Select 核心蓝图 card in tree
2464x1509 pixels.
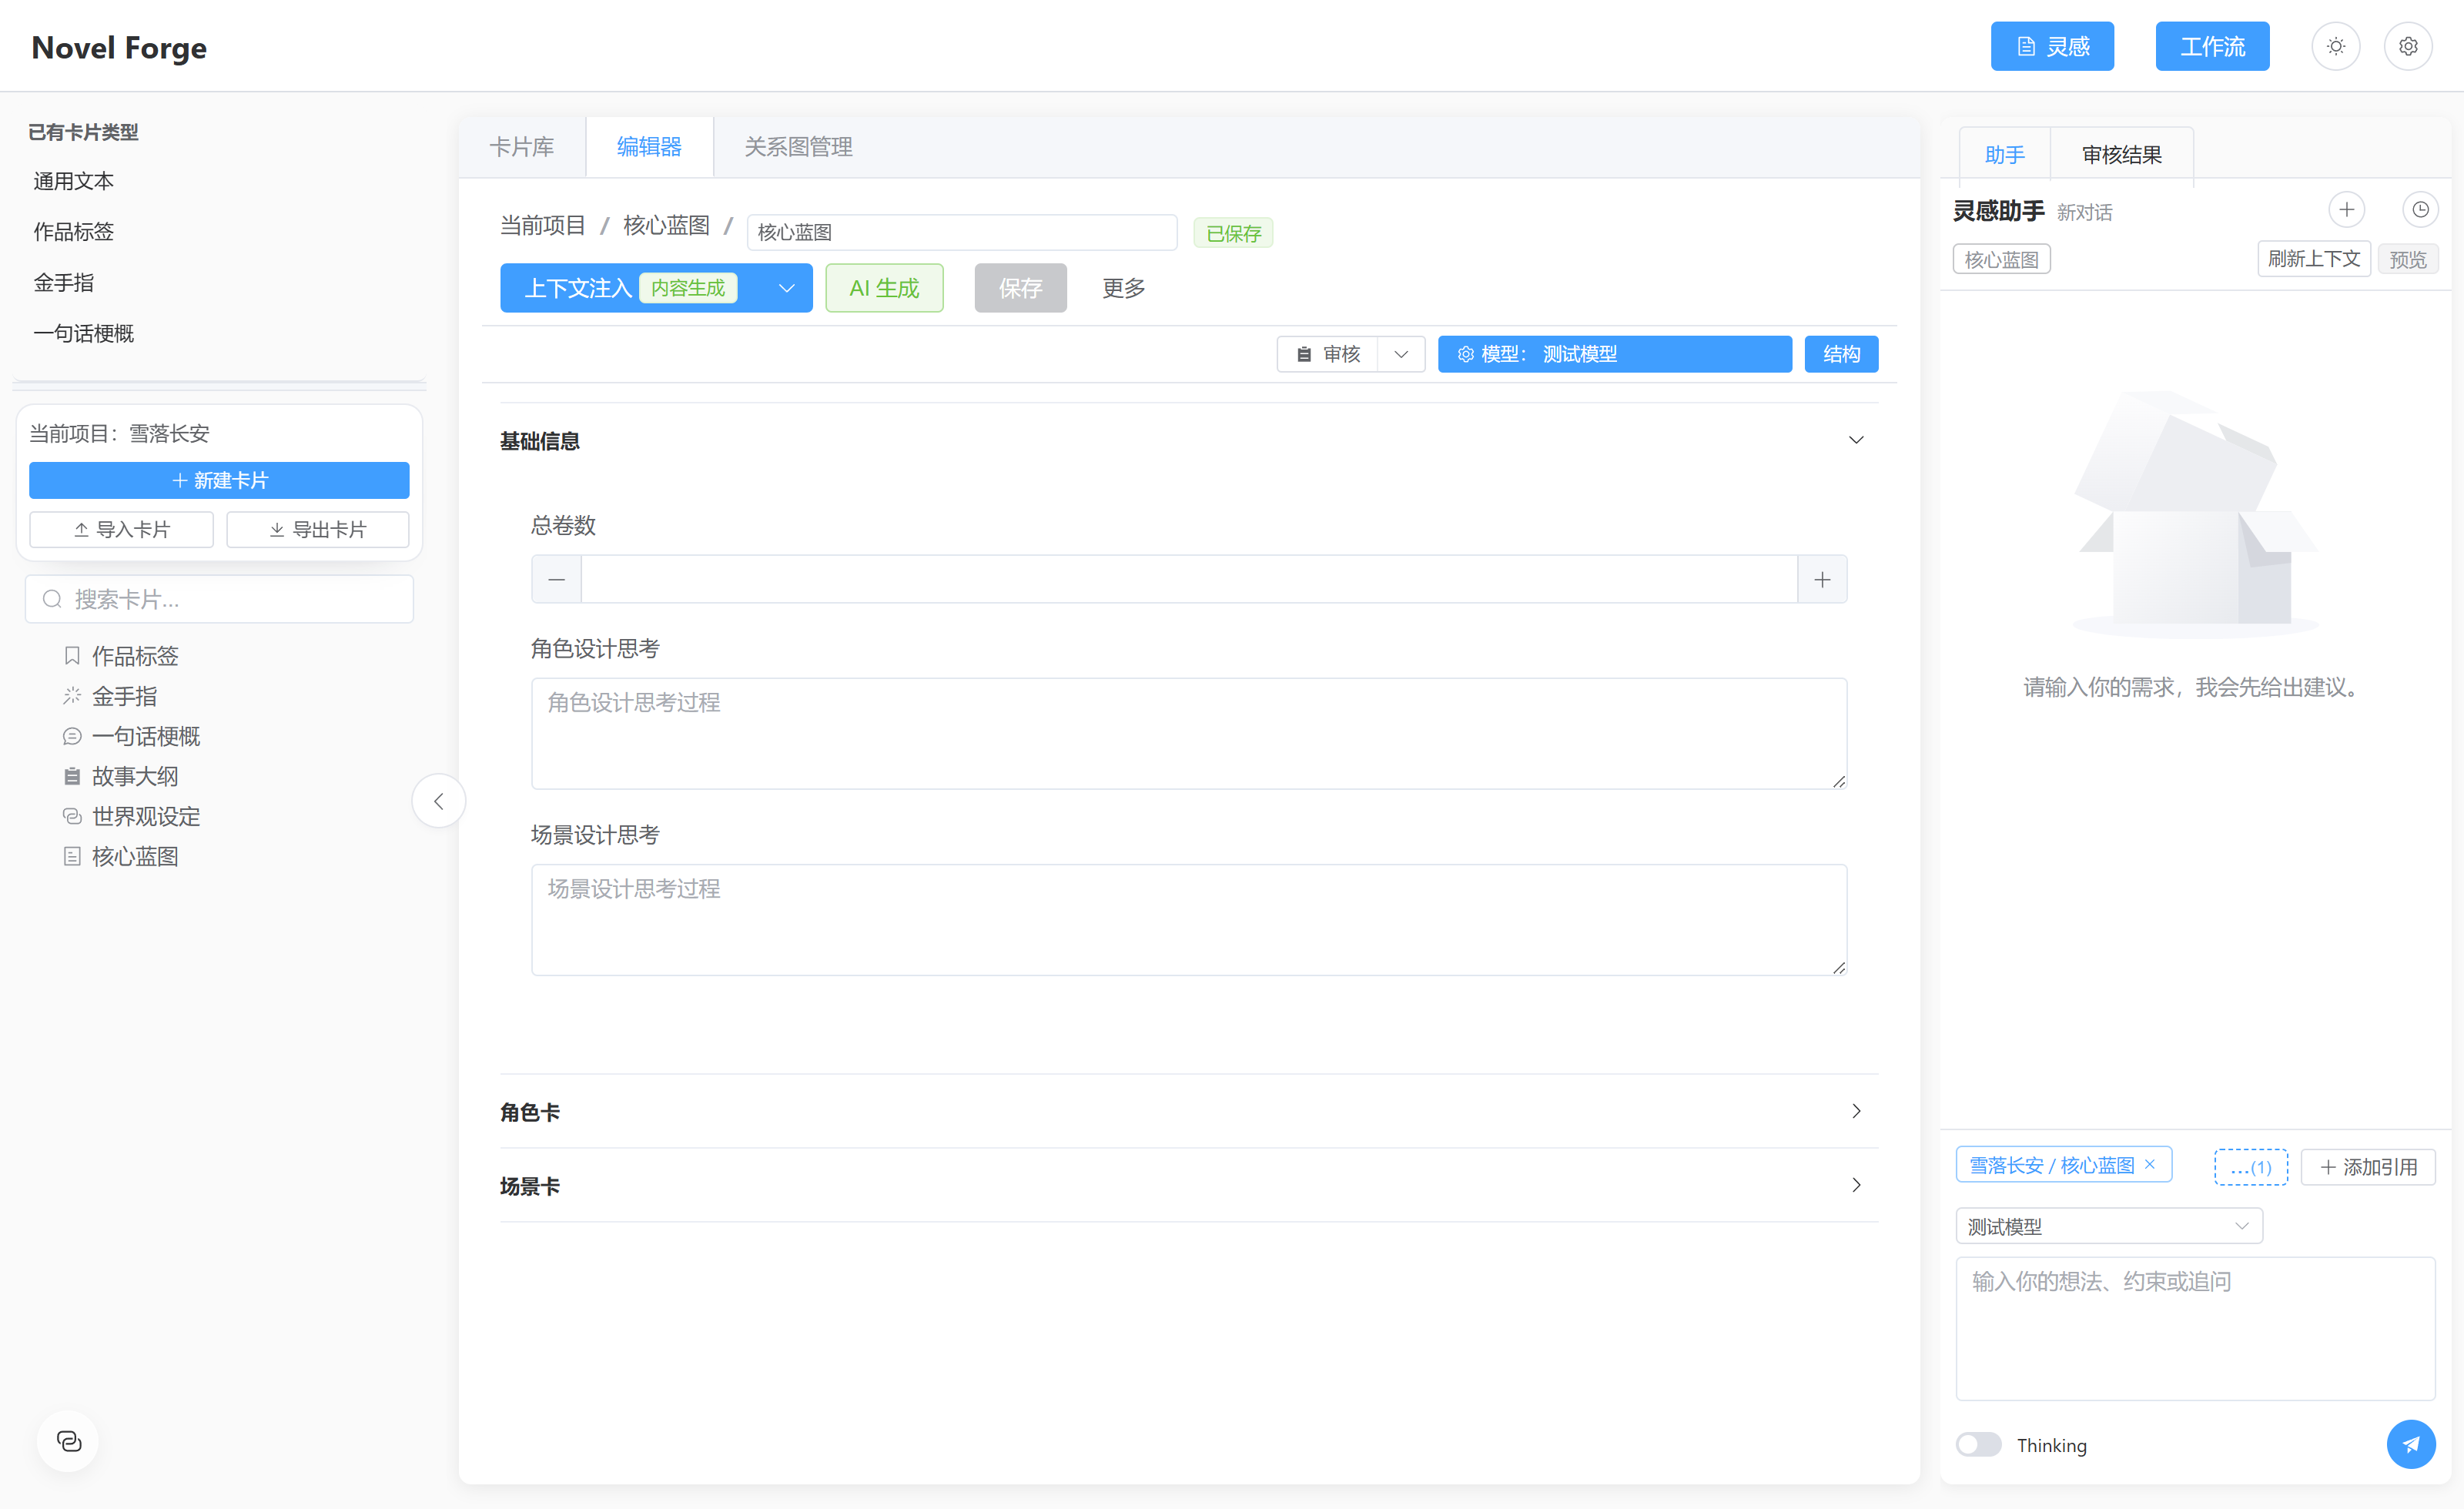[135, 856]
